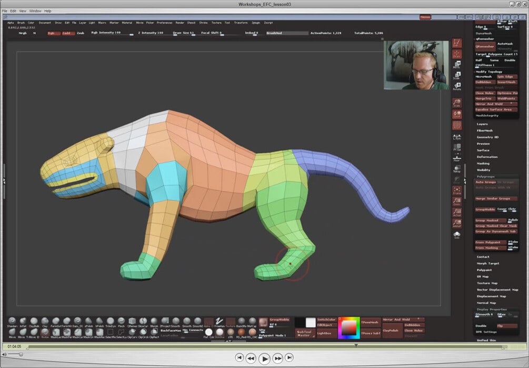The image size is (529, 368).
Task: Click the Actual size icon
Action: (x=457, y=212)
